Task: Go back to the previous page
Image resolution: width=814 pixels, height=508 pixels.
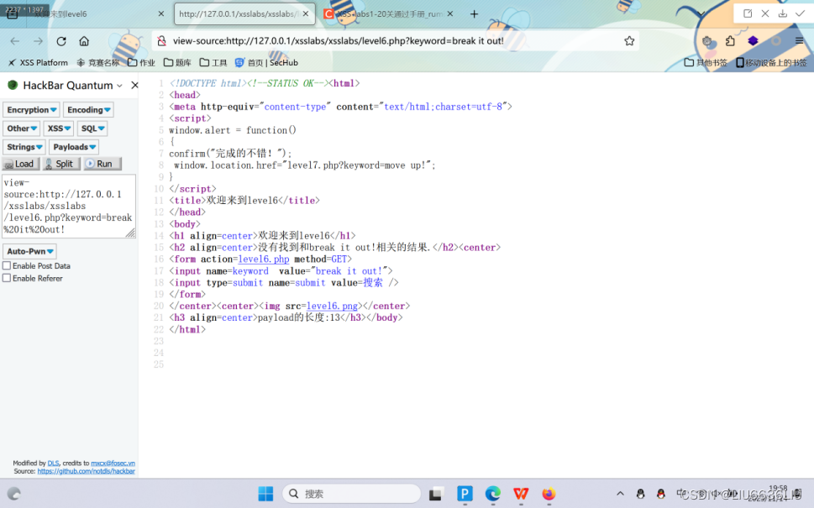Action: pos(14,41)
